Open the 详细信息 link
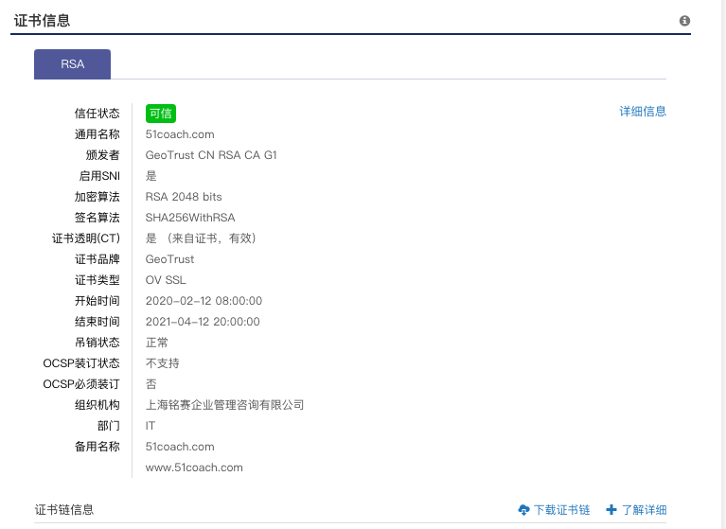The width and height of the screenshot is (726, 529). (643, 112)
